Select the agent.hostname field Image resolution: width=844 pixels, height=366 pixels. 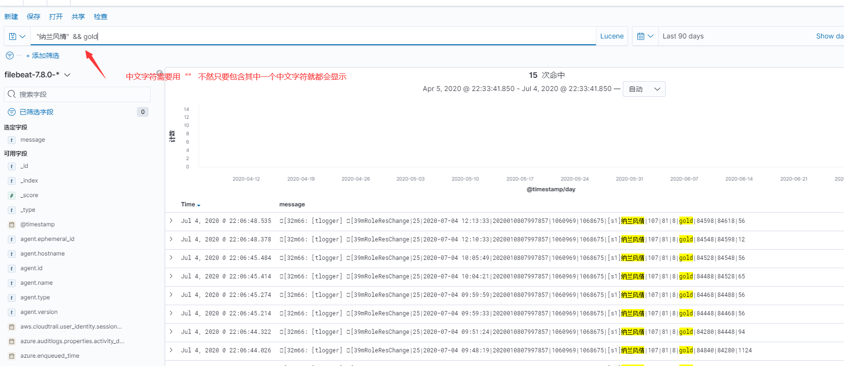pos(42,254)
